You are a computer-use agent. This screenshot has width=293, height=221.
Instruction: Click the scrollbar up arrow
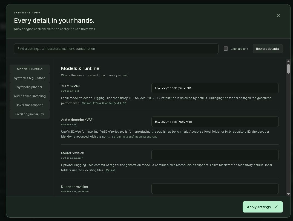(x=288, y=62)
